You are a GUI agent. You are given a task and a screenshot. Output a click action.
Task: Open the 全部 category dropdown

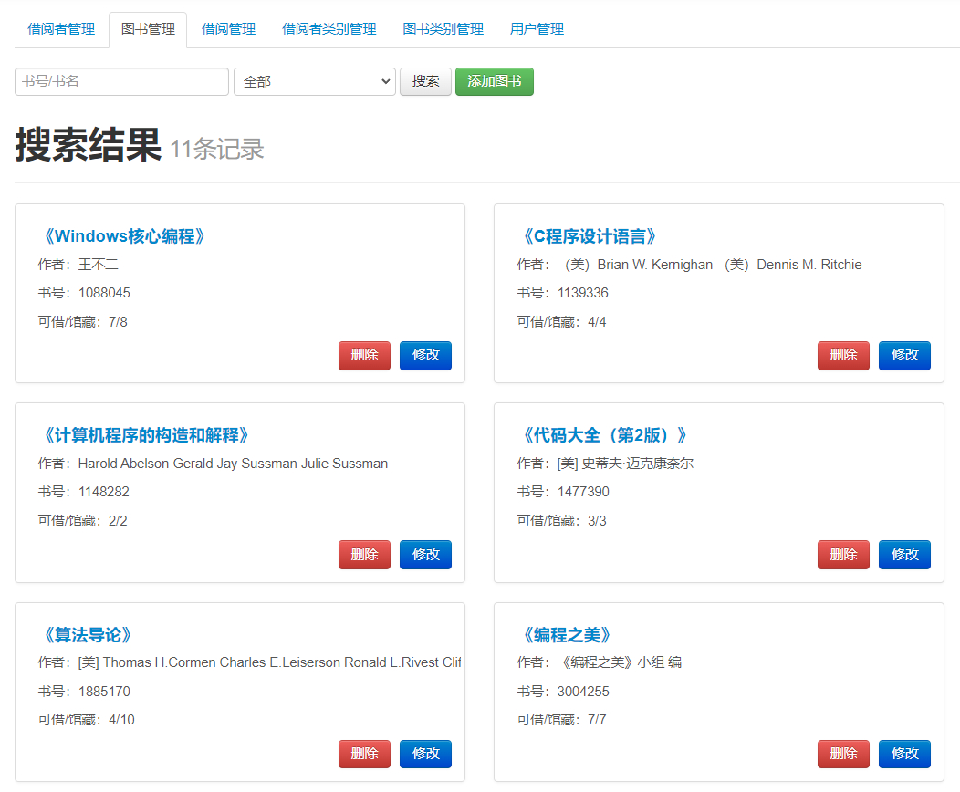pos(314,81)
